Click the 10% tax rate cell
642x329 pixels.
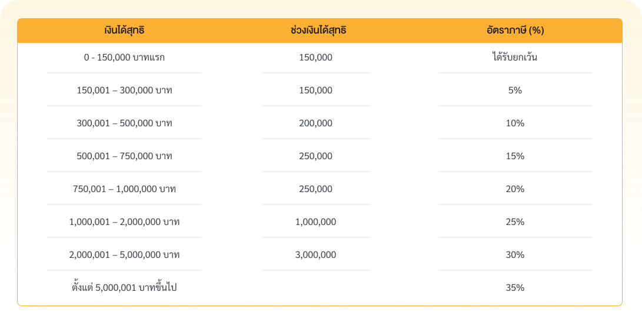coord(514,123)
